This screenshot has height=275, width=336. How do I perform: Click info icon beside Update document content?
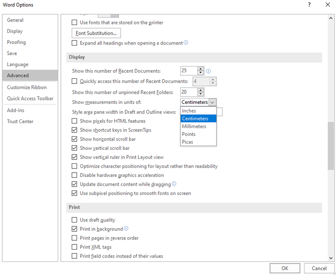point(174,184)
